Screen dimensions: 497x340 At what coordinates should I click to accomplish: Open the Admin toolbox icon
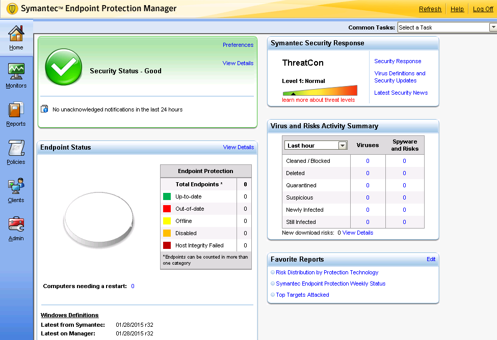(x=16, y=224)
